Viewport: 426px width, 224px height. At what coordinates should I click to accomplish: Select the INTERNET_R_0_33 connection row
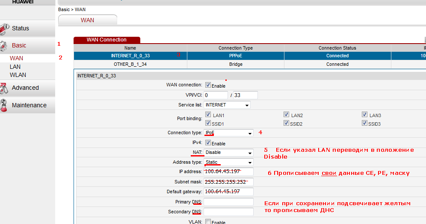(x=130, y=56)
